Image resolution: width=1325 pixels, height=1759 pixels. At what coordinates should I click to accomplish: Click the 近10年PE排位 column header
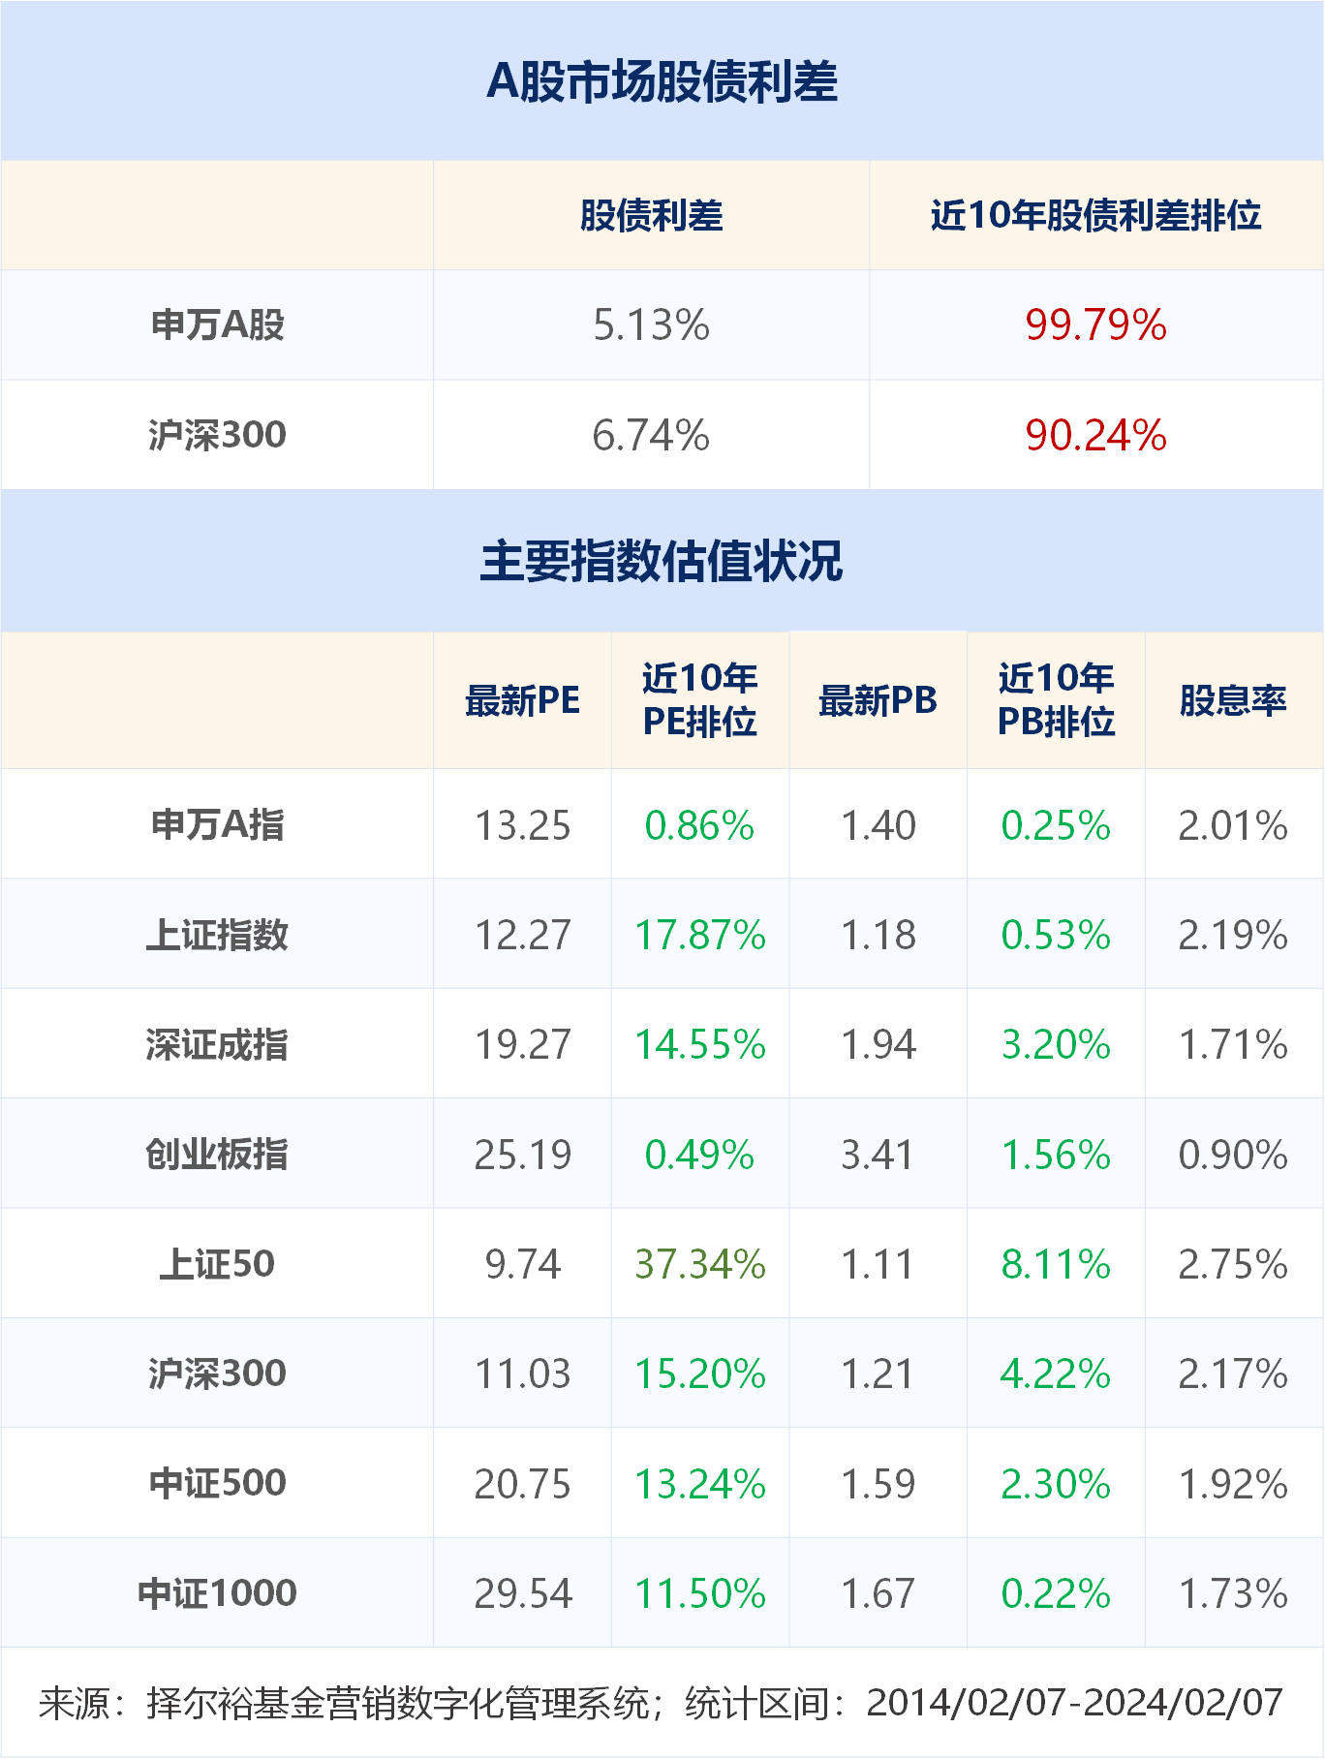[x=700, y=700]
